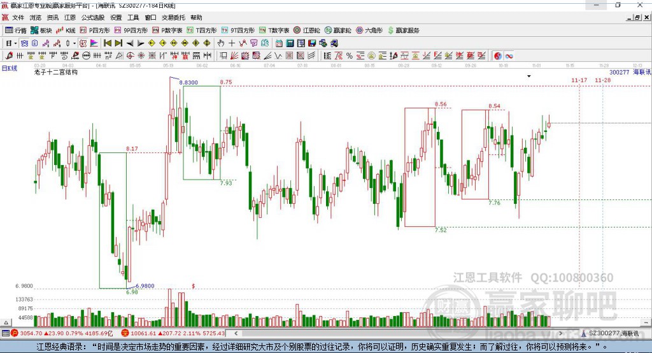Select the percent sign tool
Viewport: 652px width, 353px height.
350,56
